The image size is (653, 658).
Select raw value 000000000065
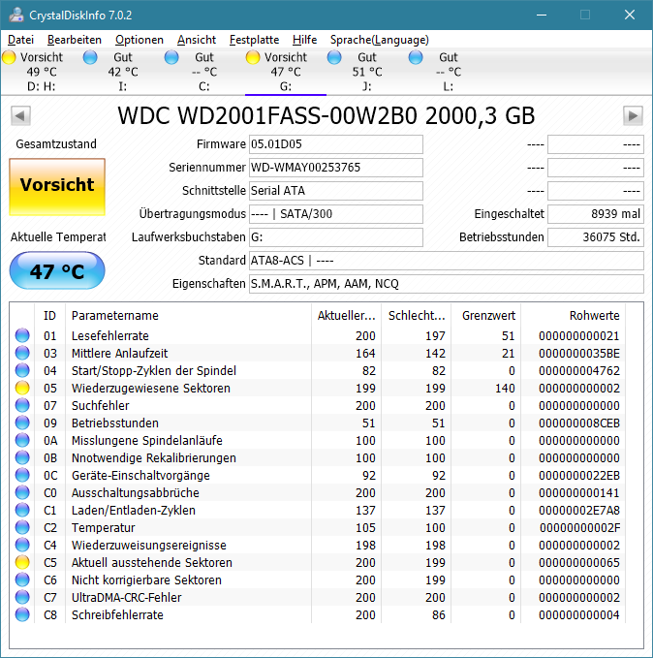pos(579,563)
